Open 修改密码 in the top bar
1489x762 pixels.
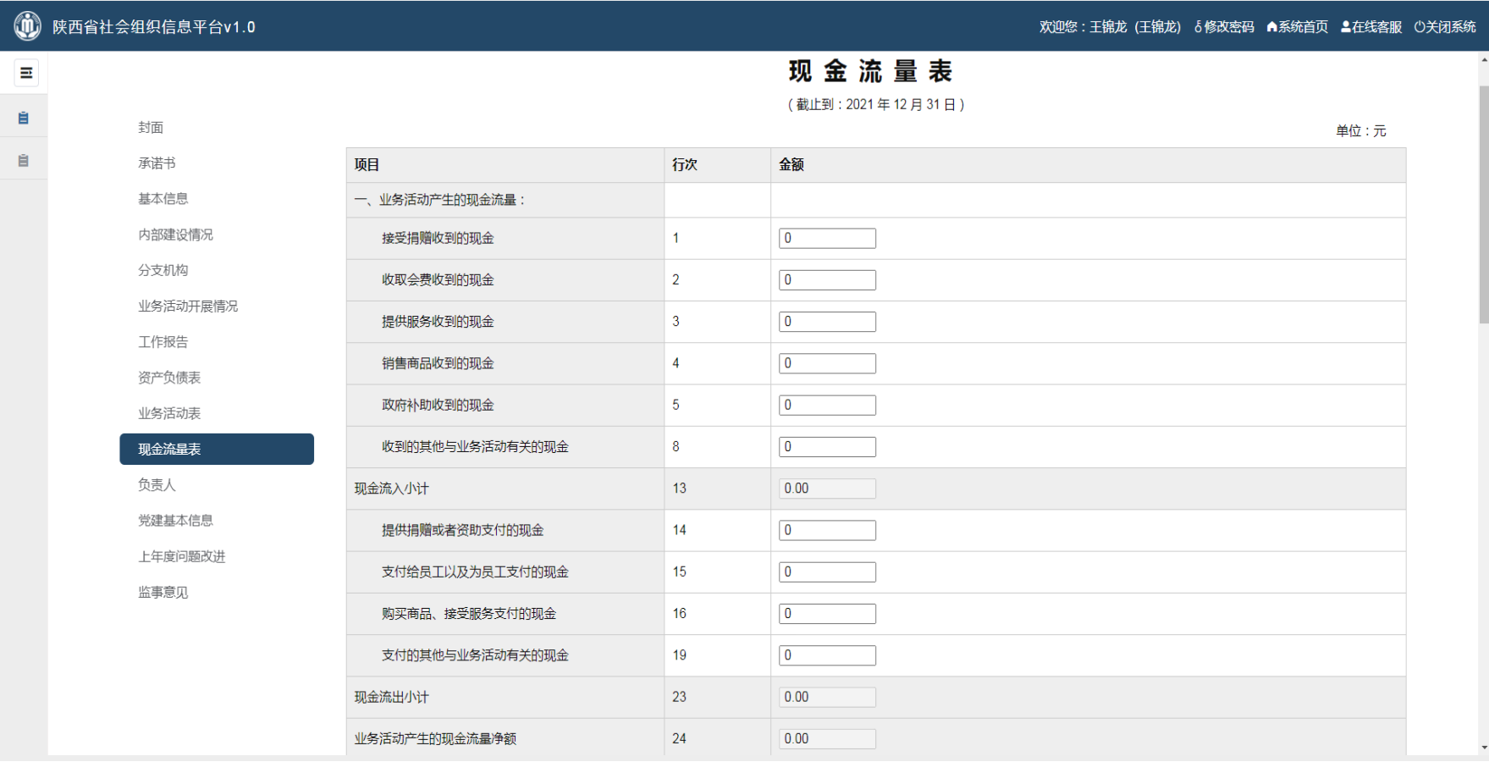point(1224,27)
